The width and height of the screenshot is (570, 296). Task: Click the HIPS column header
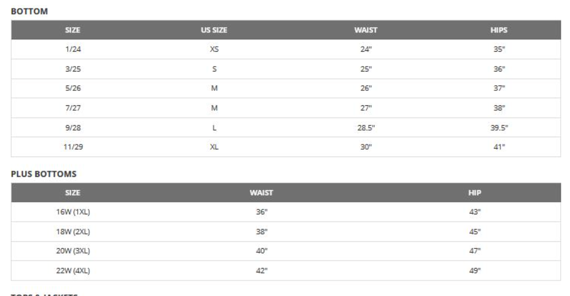[x=499, y=30]
